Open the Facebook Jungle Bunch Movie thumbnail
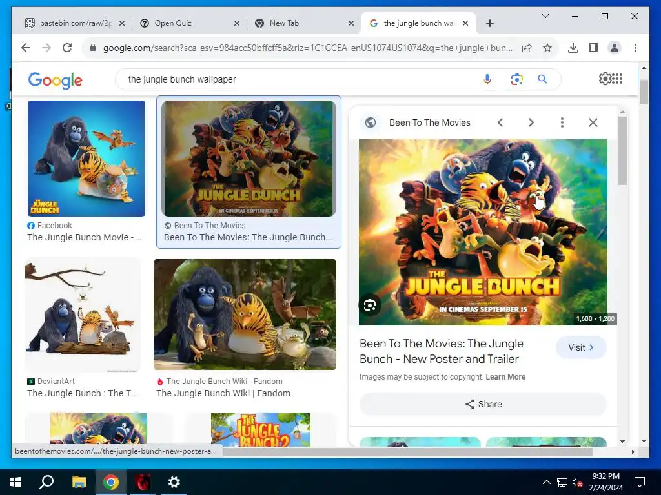This screenshot has width=661, height=495. click(x=86, y=159)
